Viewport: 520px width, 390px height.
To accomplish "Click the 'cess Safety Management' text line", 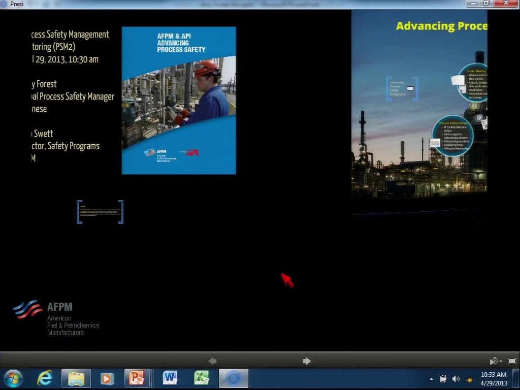I will (x=70, y=35).
